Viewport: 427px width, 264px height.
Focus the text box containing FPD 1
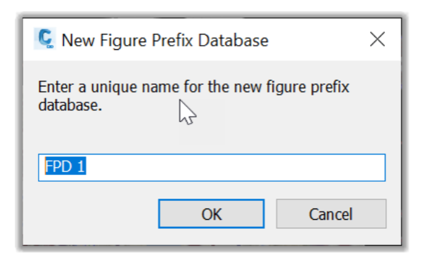[x=212, y=168]
